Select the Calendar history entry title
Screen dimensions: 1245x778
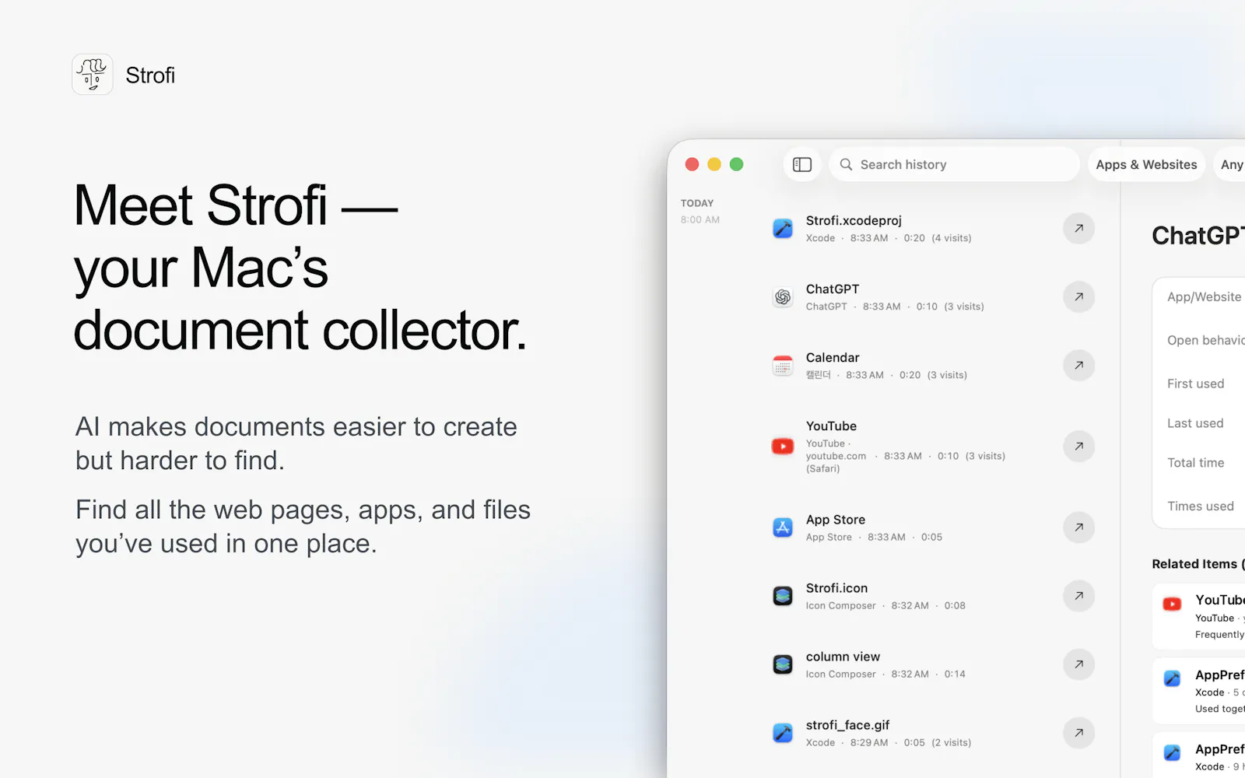(833, 358)
